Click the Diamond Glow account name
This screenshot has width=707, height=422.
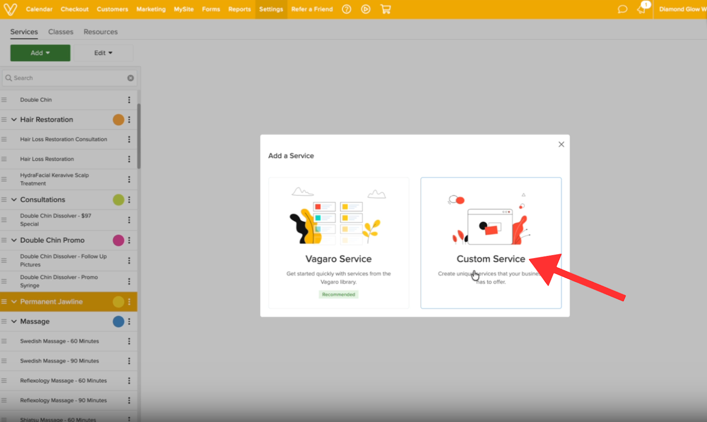click(x=683, y=9)
